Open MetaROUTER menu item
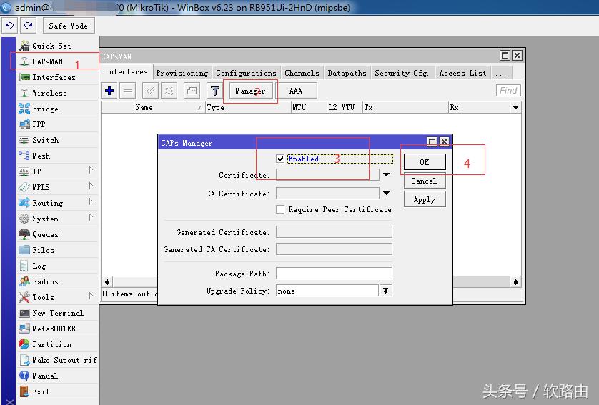 tap(57, 329)
